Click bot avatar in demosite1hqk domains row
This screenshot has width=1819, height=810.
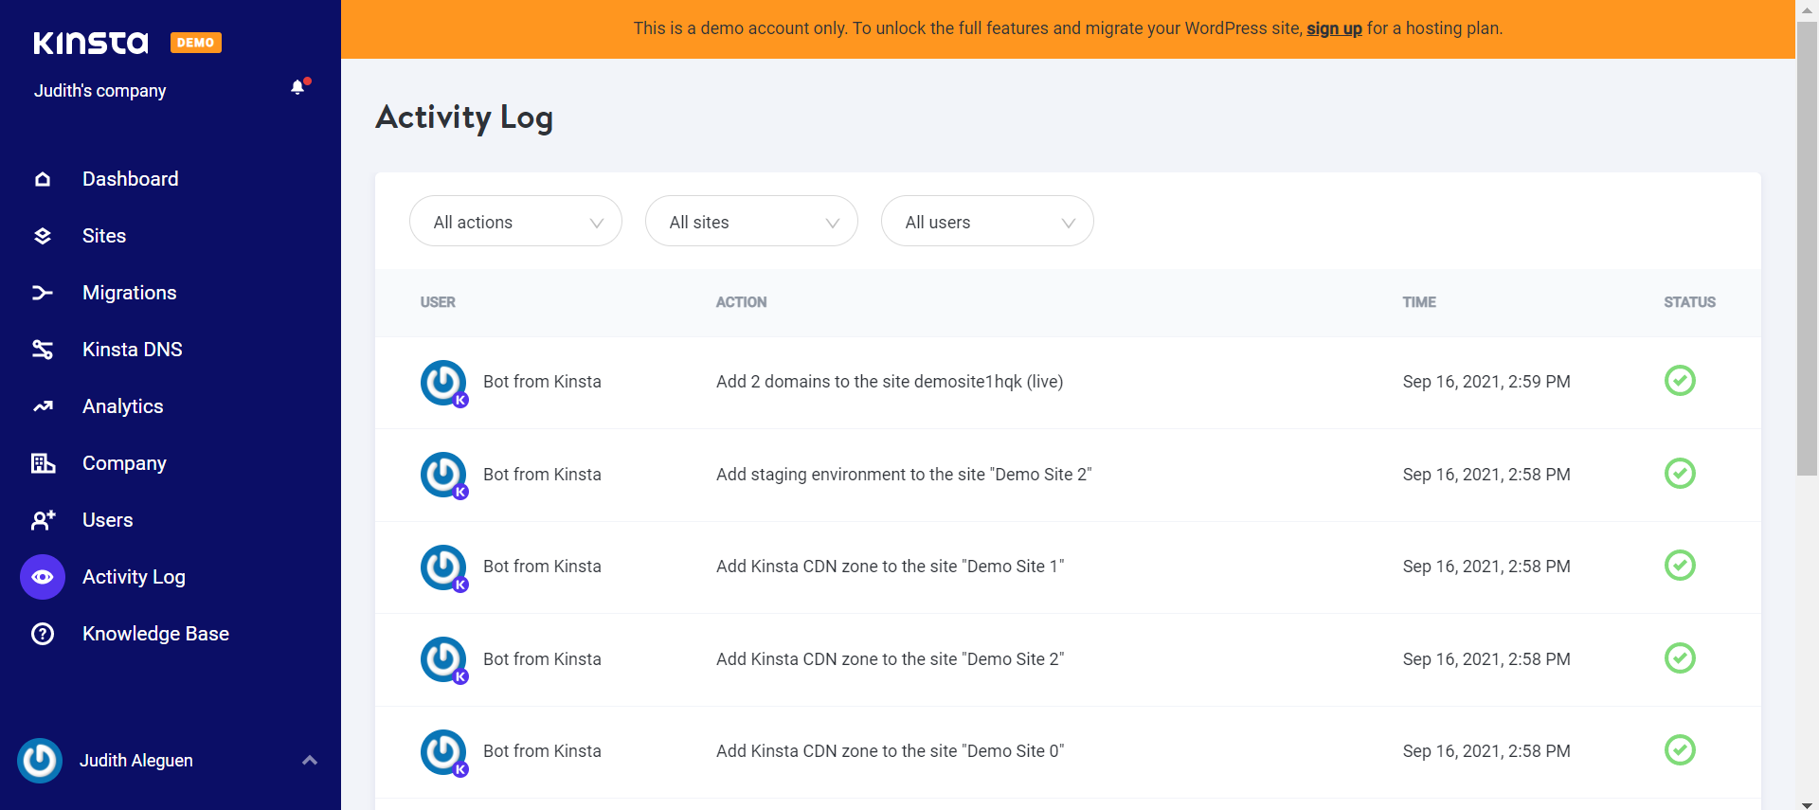coord(443,383)
